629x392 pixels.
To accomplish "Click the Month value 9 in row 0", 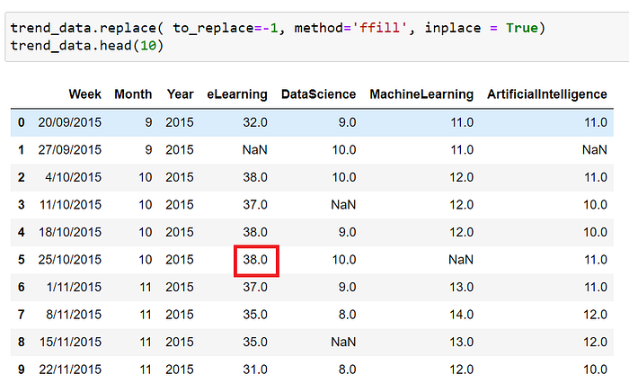I will tap(148, 122).
